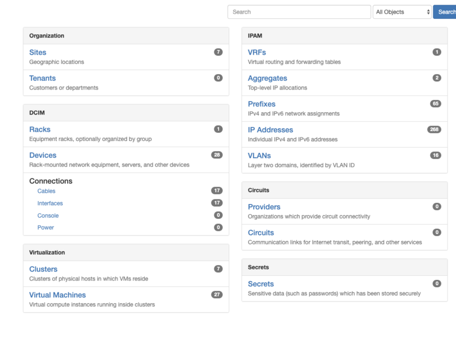Click 'Organizations which provide circuit connectivity' text

(x=309, y=217)
